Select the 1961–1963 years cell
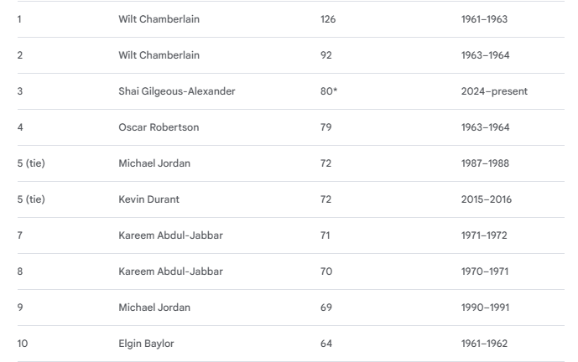The width and height of the screenshot is (578, 362). click(484, 19)
